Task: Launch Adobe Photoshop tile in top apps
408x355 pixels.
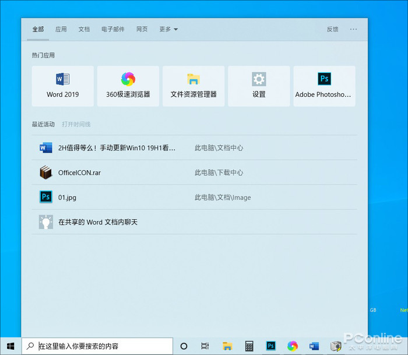Action: [324, 86]
